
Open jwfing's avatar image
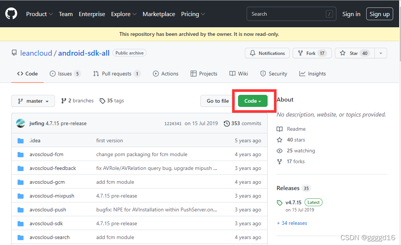click(21, 123)
